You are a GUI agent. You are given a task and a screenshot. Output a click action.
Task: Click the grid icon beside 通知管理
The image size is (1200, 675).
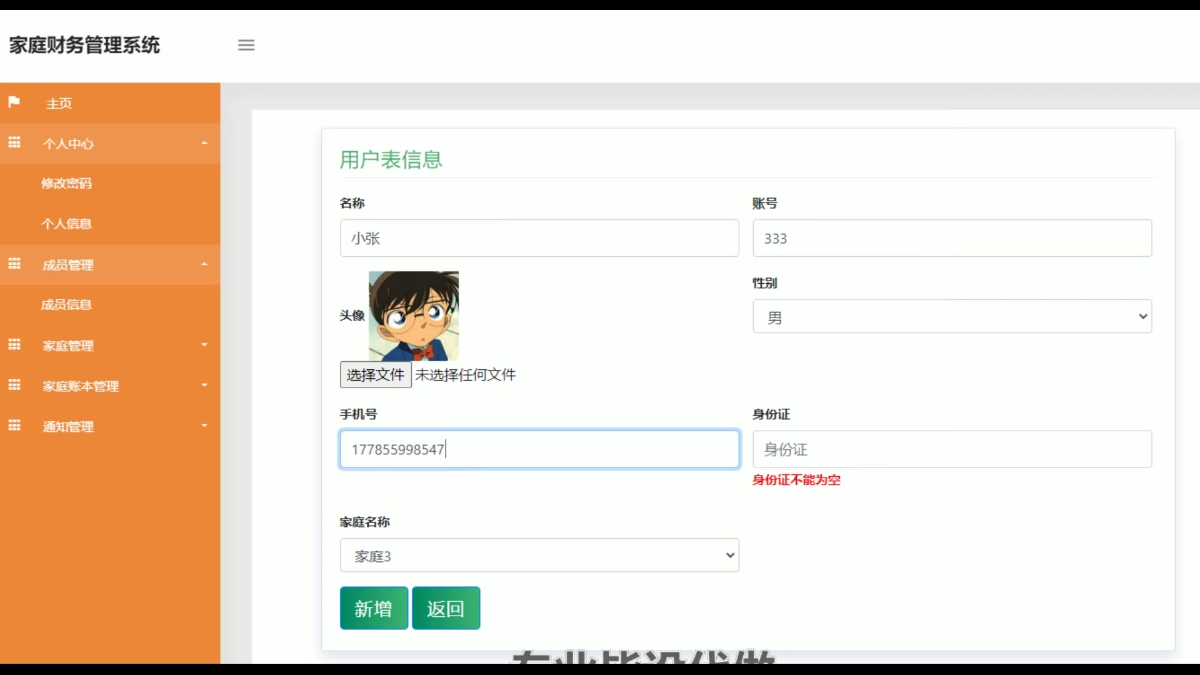coord(14,426)
